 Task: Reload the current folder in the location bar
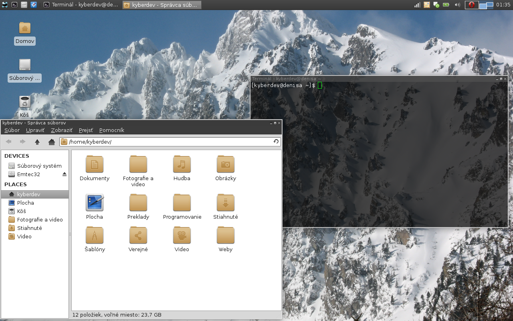(276, 142)
